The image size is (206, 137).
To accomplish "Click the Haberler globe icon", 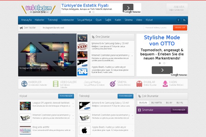I will tap(24, 84).
